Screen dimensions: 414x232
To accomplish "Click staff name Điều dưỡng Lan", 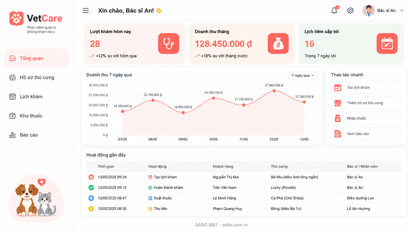I will (360, 198).
